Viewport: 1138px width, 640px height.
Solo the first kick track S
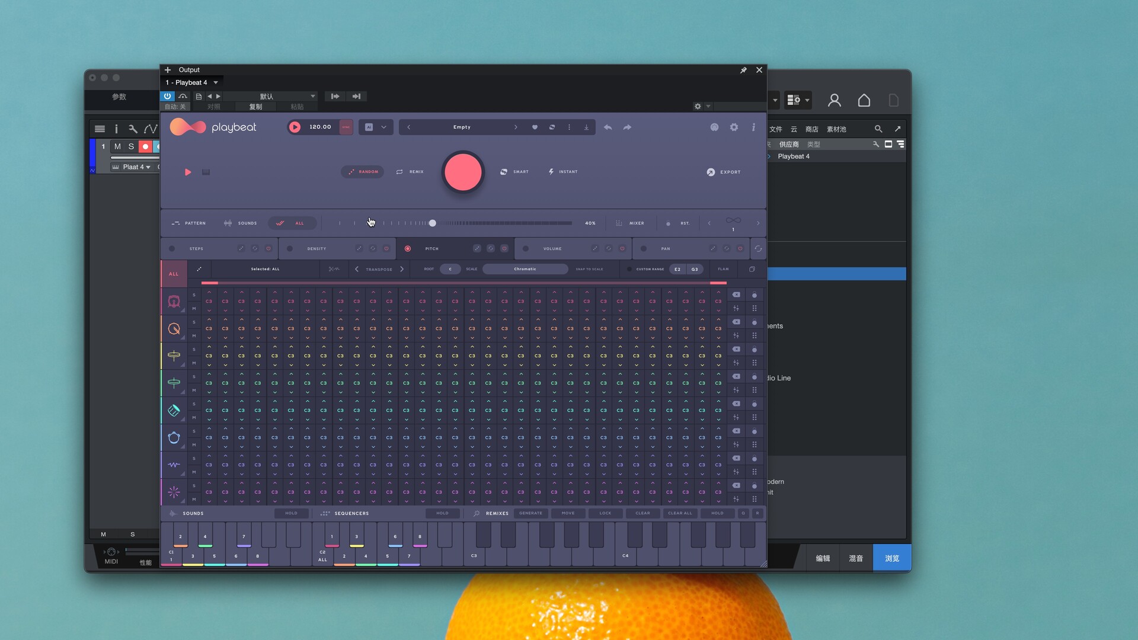tap(194, 295)
